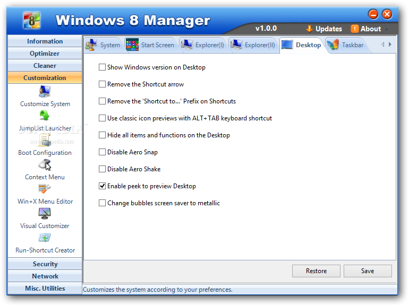Close the Windows 8 Manager window
Screen dimensions: 409x306
coord(387,14)
